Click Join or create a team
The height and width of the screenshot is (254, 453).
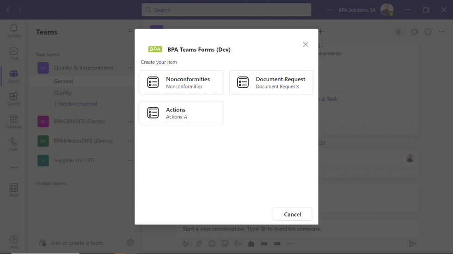coord(76,243)
